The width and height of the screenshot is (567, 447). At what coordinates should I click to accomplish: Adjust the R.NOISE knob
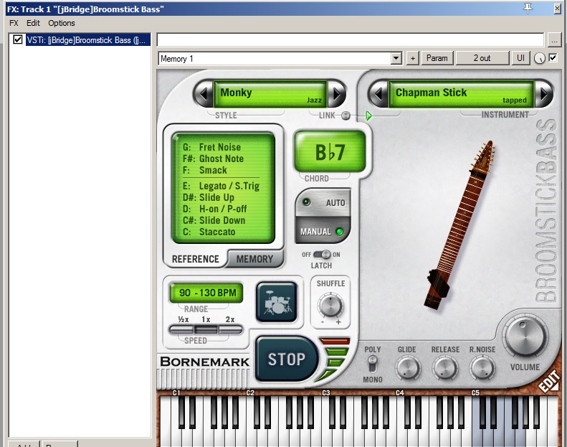482,368
